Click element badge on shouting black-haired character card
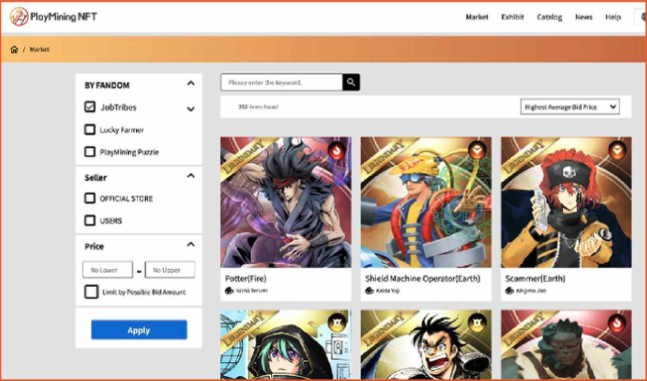647x381 pixels. (x=477, y=323)
